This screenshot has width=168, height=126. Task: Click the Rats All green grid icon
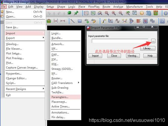(x=93, y=13)
